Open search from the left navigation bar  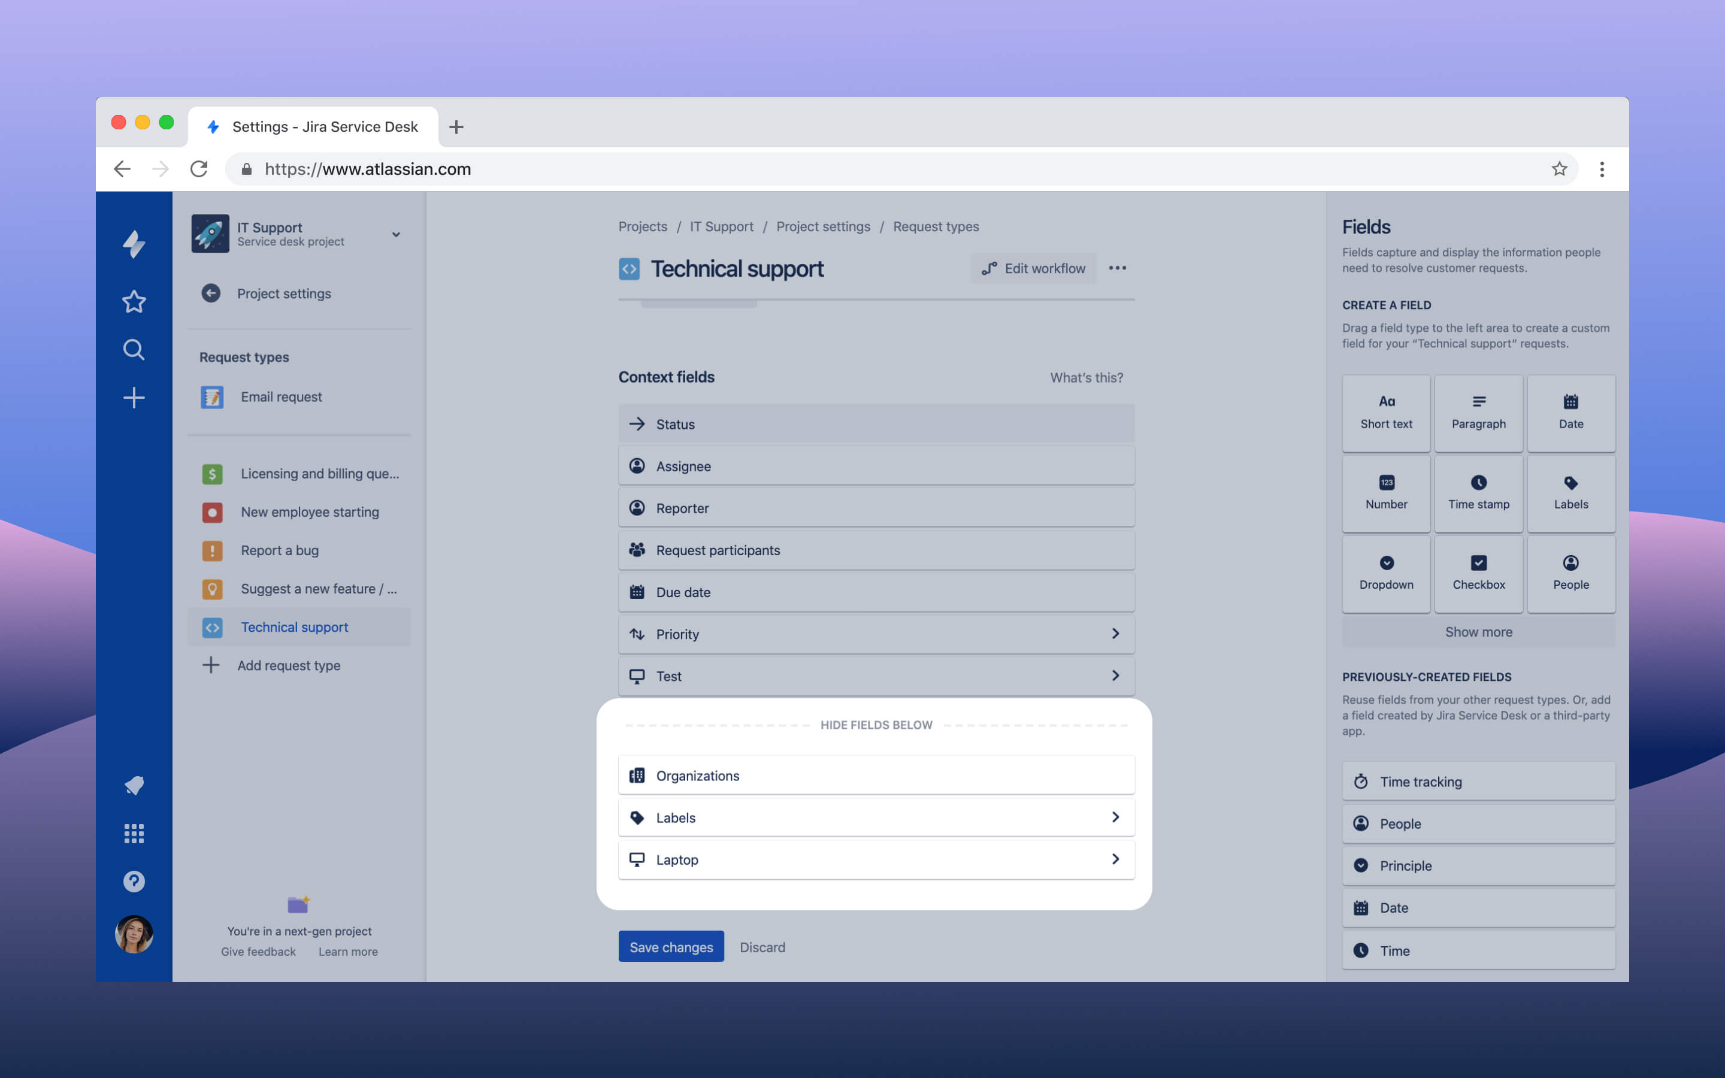coord(134,349)
